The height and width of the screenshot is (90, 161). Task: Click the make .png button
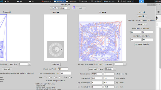pyautogui.click(x=56, y=64)
